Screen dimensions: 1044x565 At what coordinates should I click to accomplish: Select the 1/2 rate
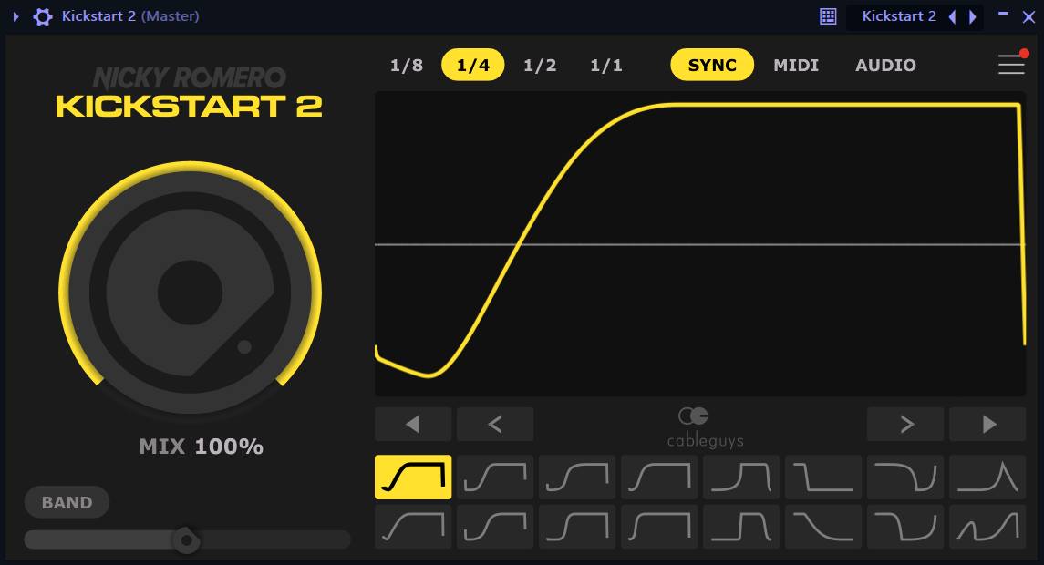pyautogui.click(x=539, y=66)
